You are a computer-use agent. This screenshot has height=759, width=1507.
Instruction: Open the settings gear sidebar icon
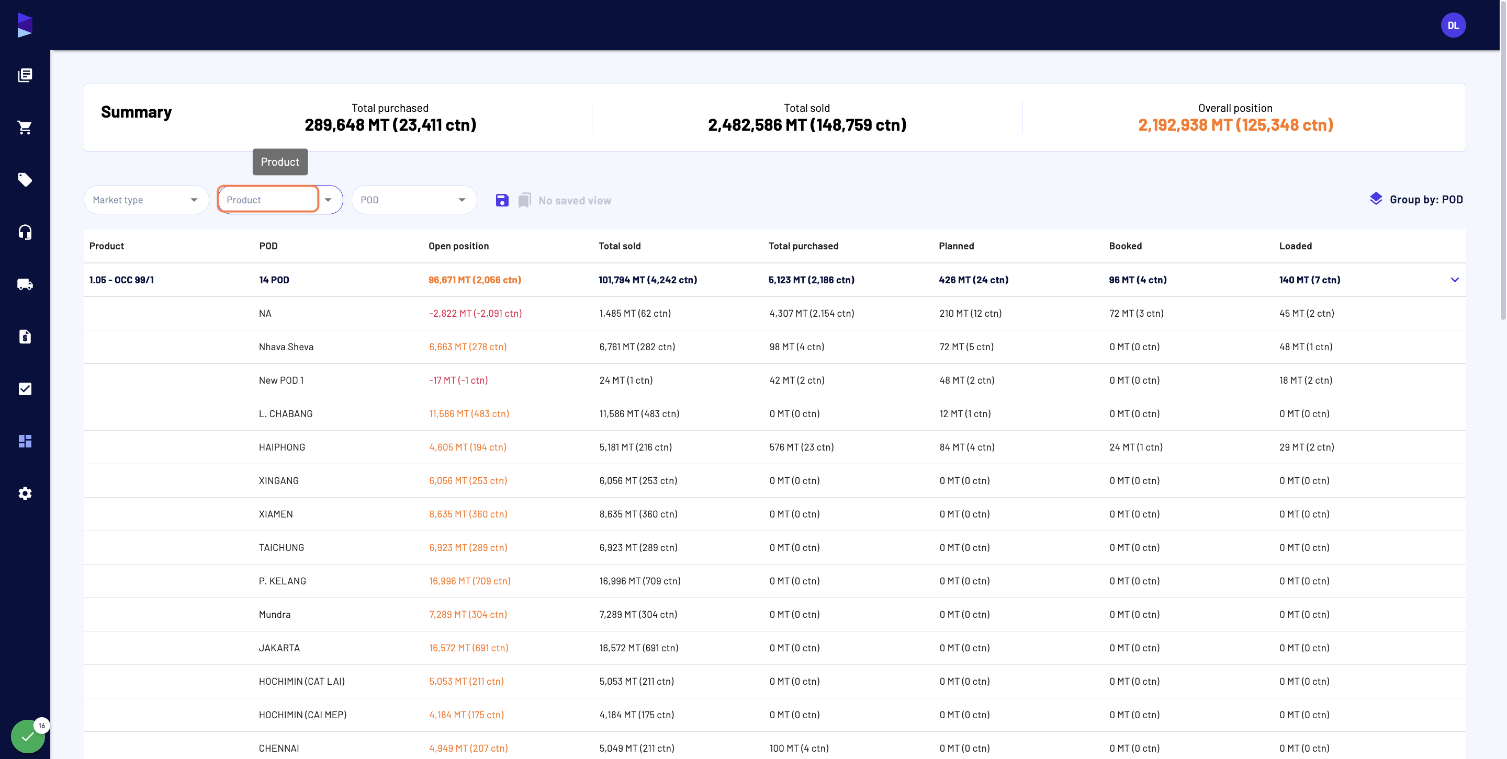point(25,493)
